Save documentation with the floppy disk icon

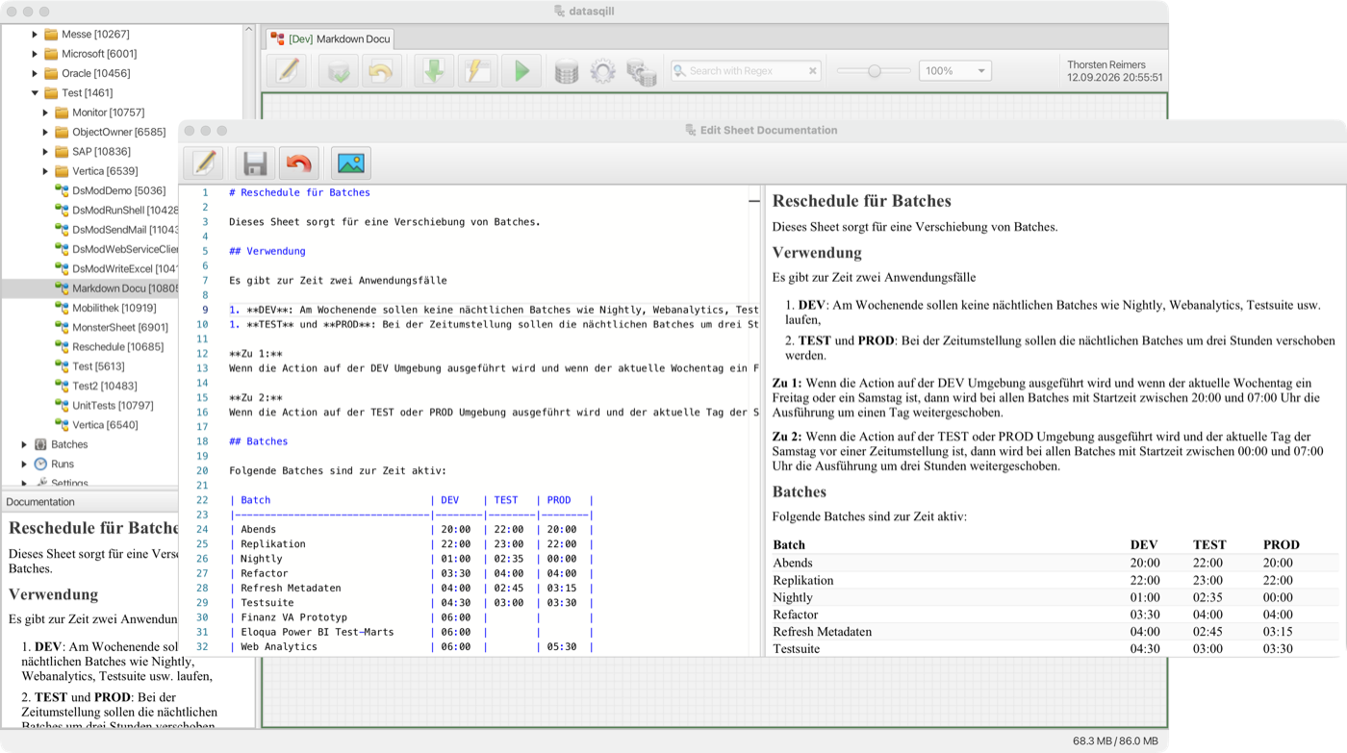255,163
